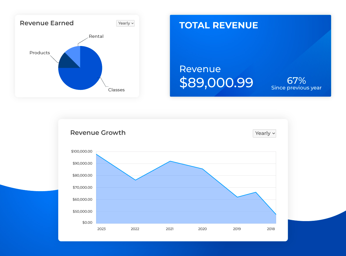
Task: Select the $89,000.99 revenue amount
Action: click(x=216, y=83)
